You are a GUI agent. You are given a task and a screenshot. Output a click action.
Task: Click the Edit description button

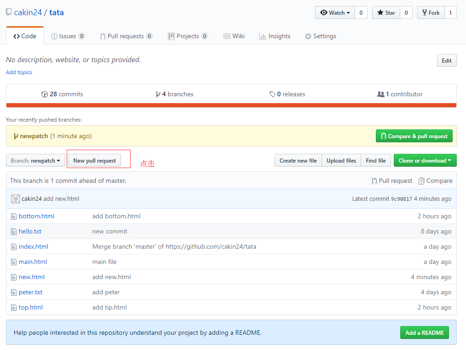tap(447, 60)
